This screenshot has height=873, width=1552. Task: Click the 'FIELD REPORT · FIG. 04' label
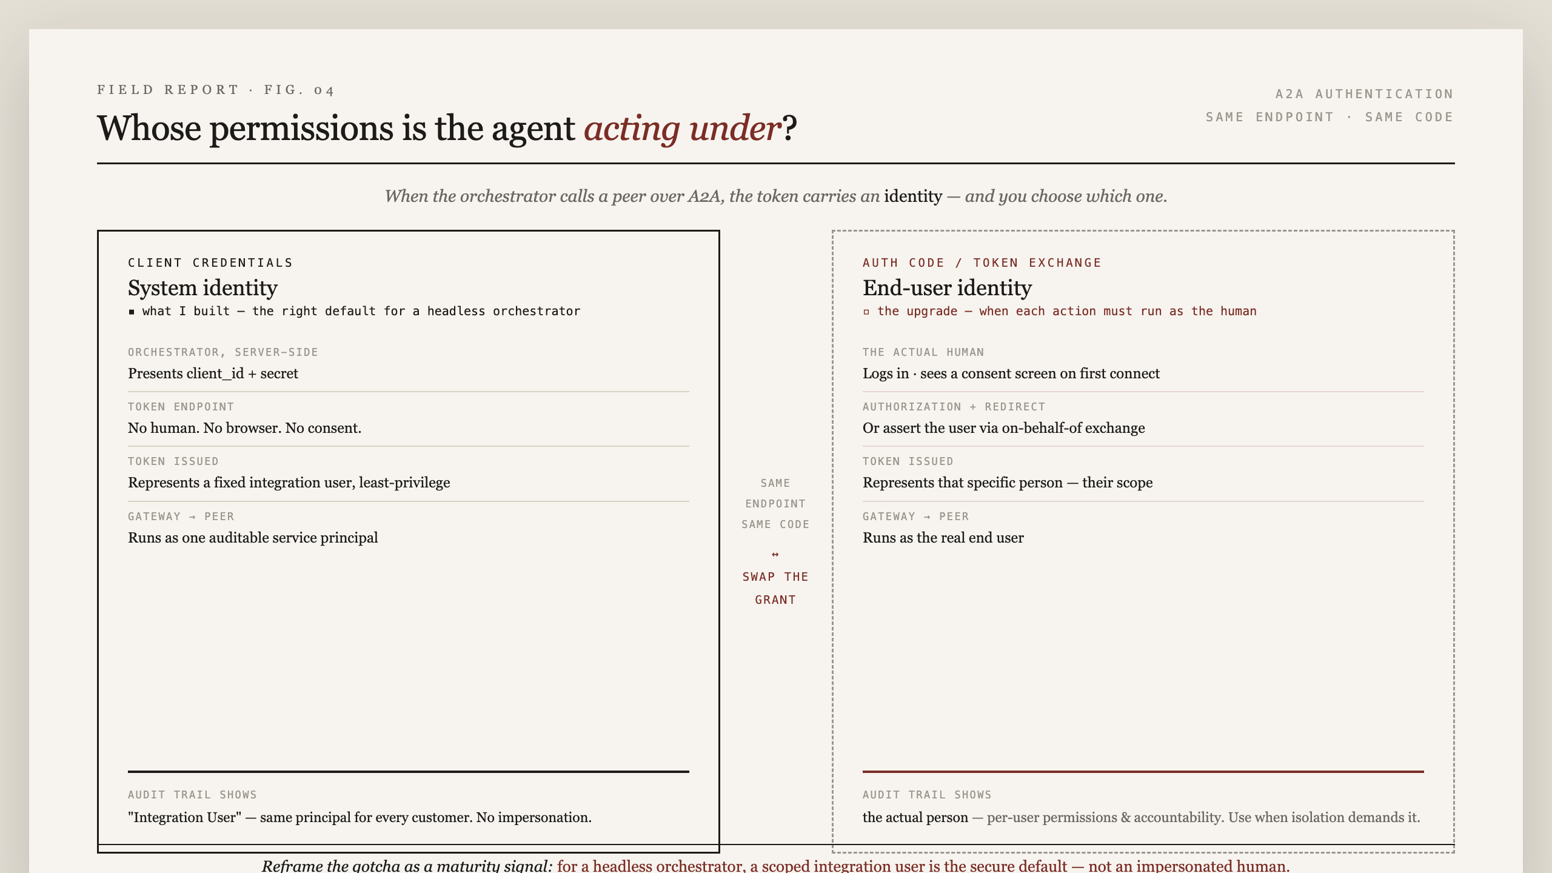(215, 90)
